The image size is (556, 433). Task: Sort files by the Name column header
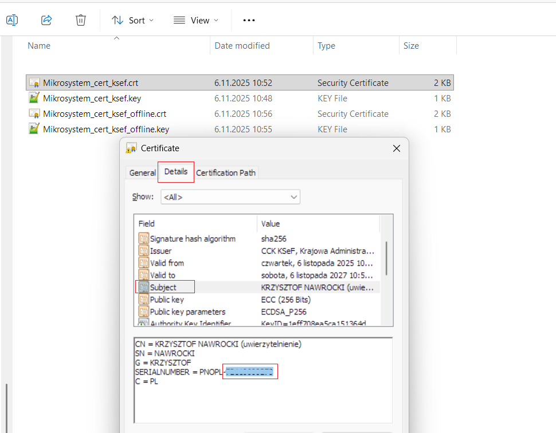[39, 46]
